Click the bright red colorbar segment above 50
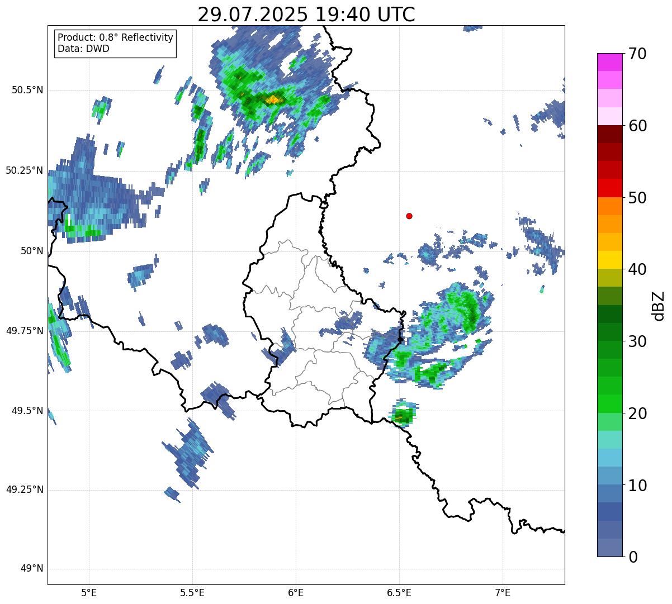Image resolution: width=672 pixels, height=604 pixels. (609, 188)
